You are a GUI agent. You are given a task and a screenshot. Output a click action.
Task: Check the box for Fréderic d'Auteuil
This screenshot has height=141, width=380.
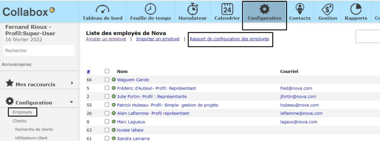pyautogui.click(x=107, y=88)
